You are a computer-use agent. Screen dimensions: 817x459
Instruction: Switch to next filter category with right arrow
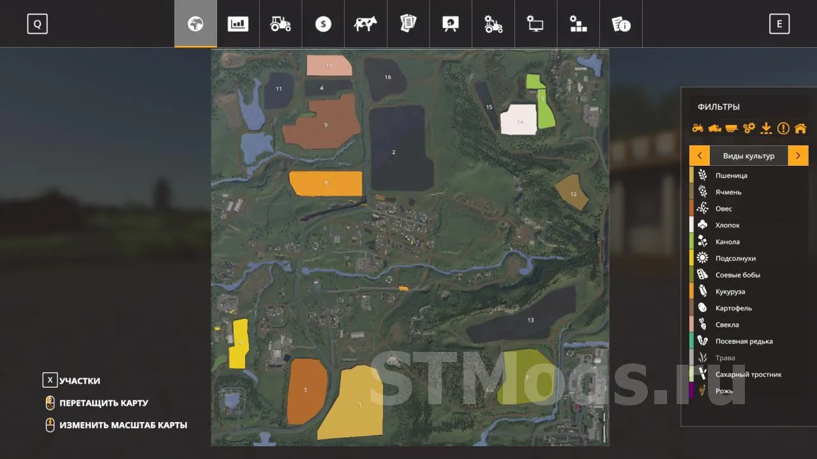798,156
